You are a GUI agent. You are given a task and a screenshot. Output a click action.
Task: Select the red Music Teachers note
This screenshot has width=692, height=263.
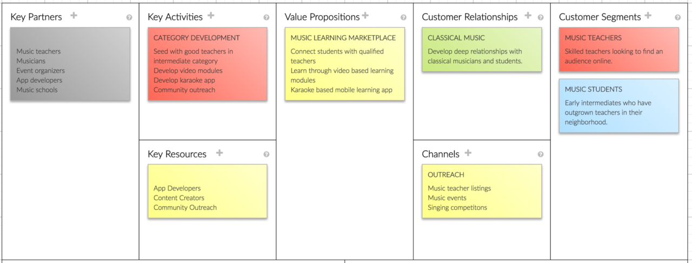click(619, 50)
